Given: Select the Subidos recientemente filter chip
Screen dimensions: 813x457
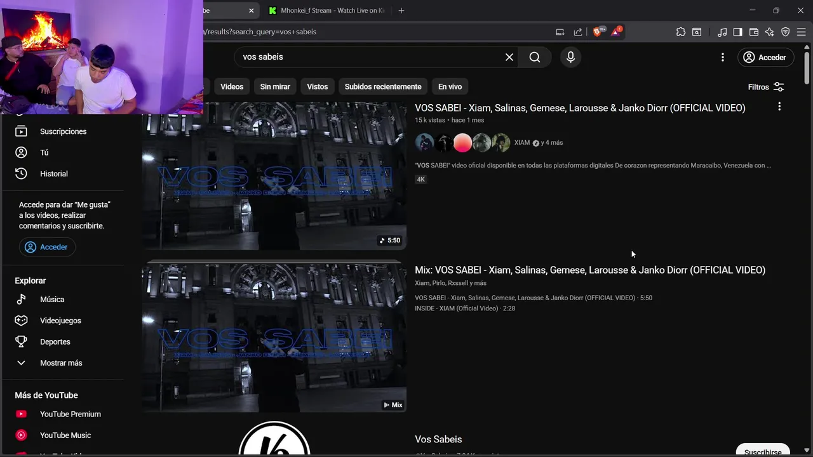Looking at the screenshot, I should [x=383, y=86].
